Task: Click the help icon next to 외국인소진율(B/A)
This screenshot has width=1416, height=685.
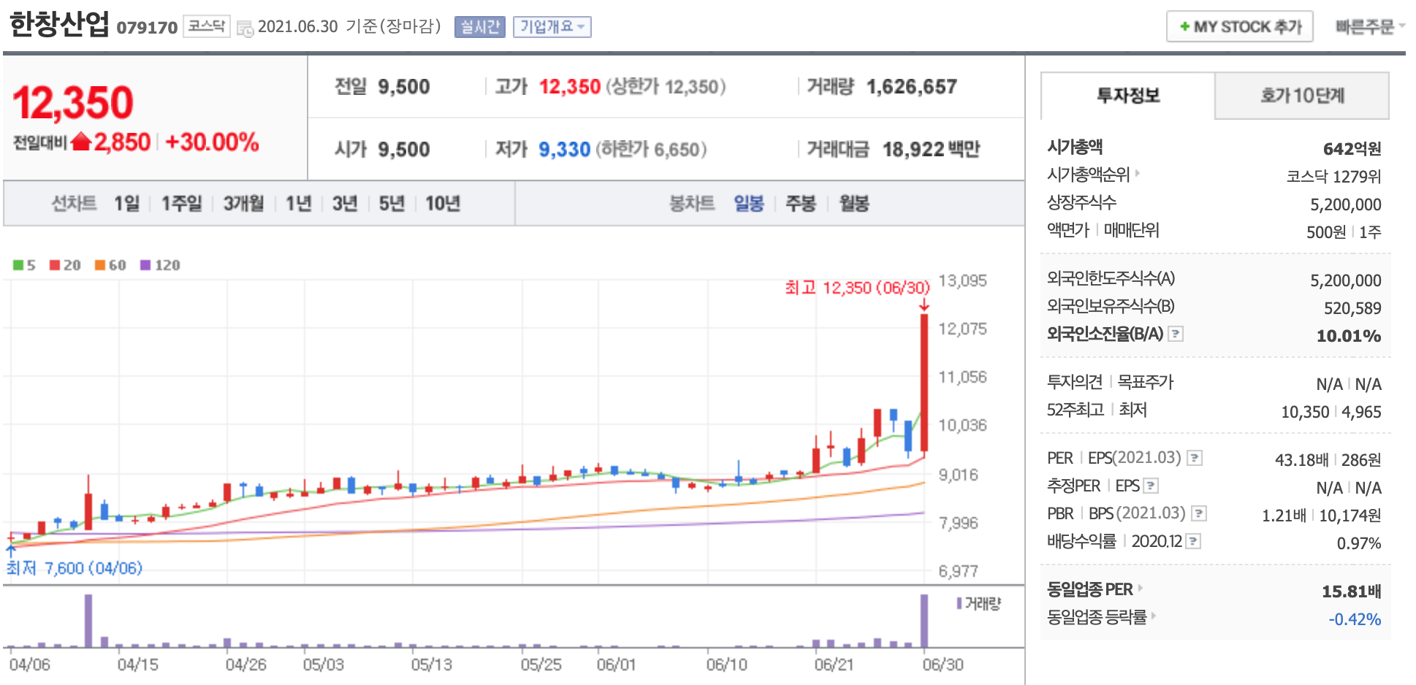Action: tap(1176, 334)
